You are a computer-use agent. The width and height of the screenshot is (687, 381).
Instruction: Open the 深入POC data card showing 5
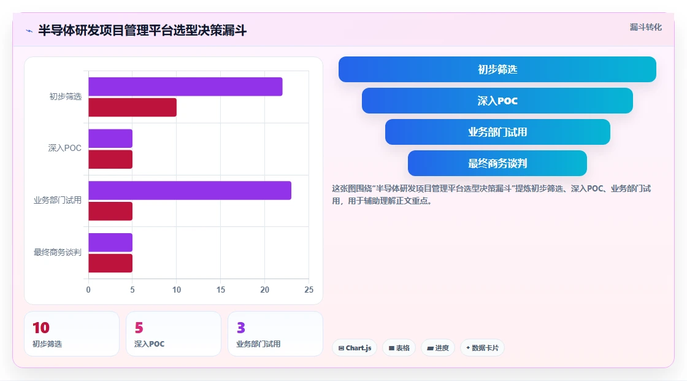click(174, 334)
